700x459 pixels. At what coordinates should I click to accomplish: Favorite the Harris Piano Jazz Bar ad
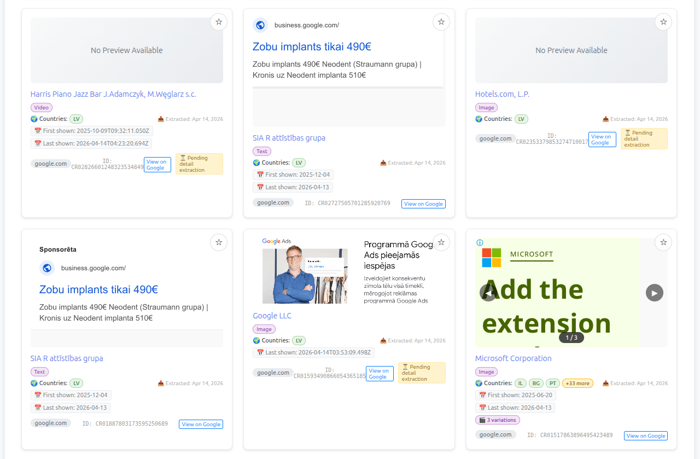click(218, 21)
